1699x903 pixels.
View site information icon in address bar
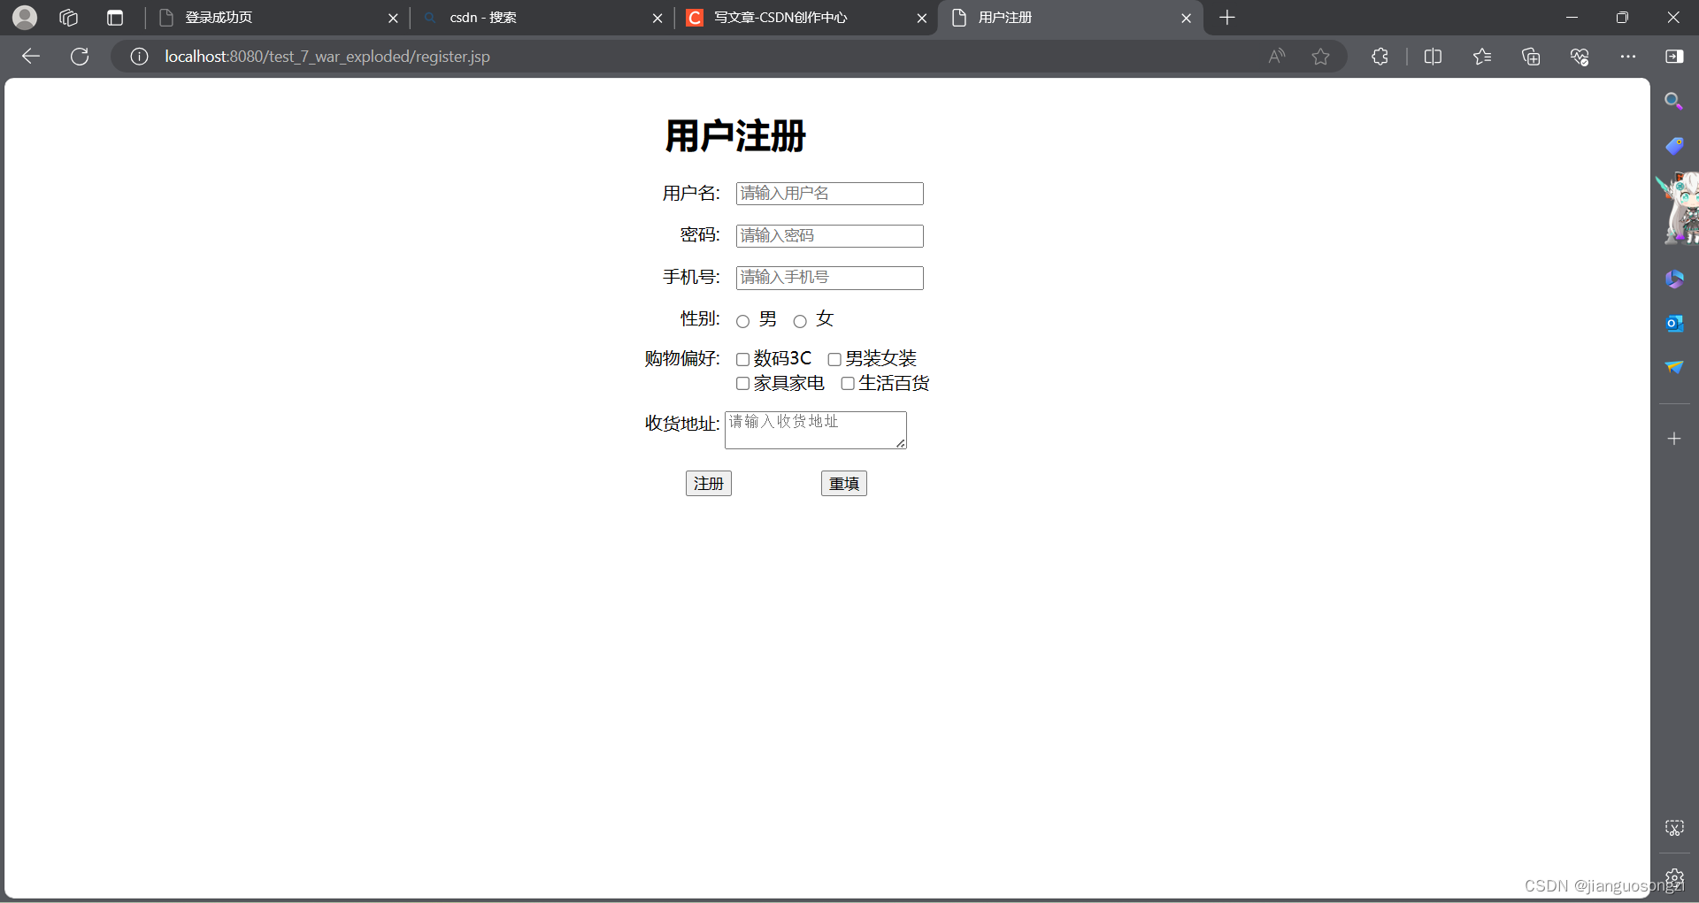click(x=139, y=57)
